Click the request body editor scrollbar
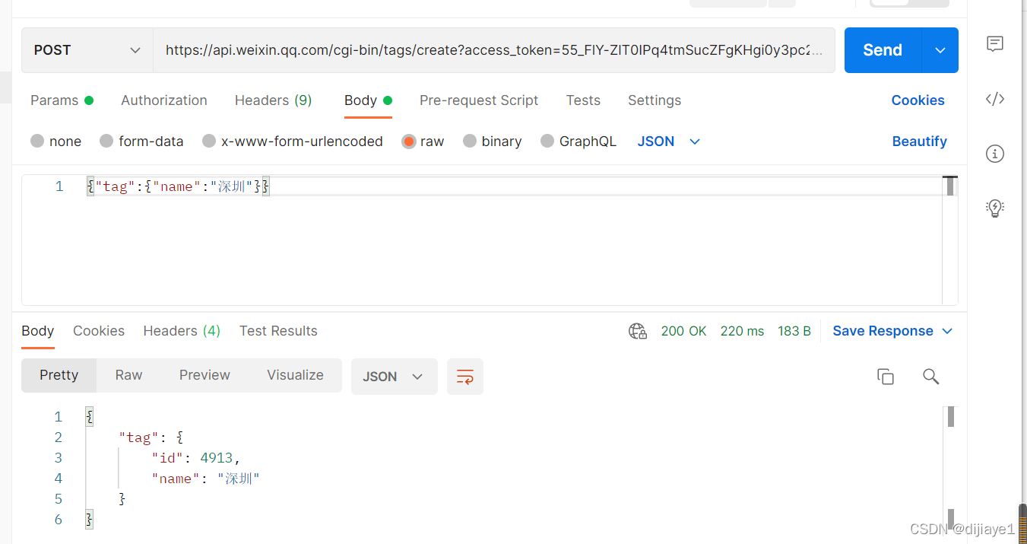The height and width of the screenshot is (544, 1027). 950,186
